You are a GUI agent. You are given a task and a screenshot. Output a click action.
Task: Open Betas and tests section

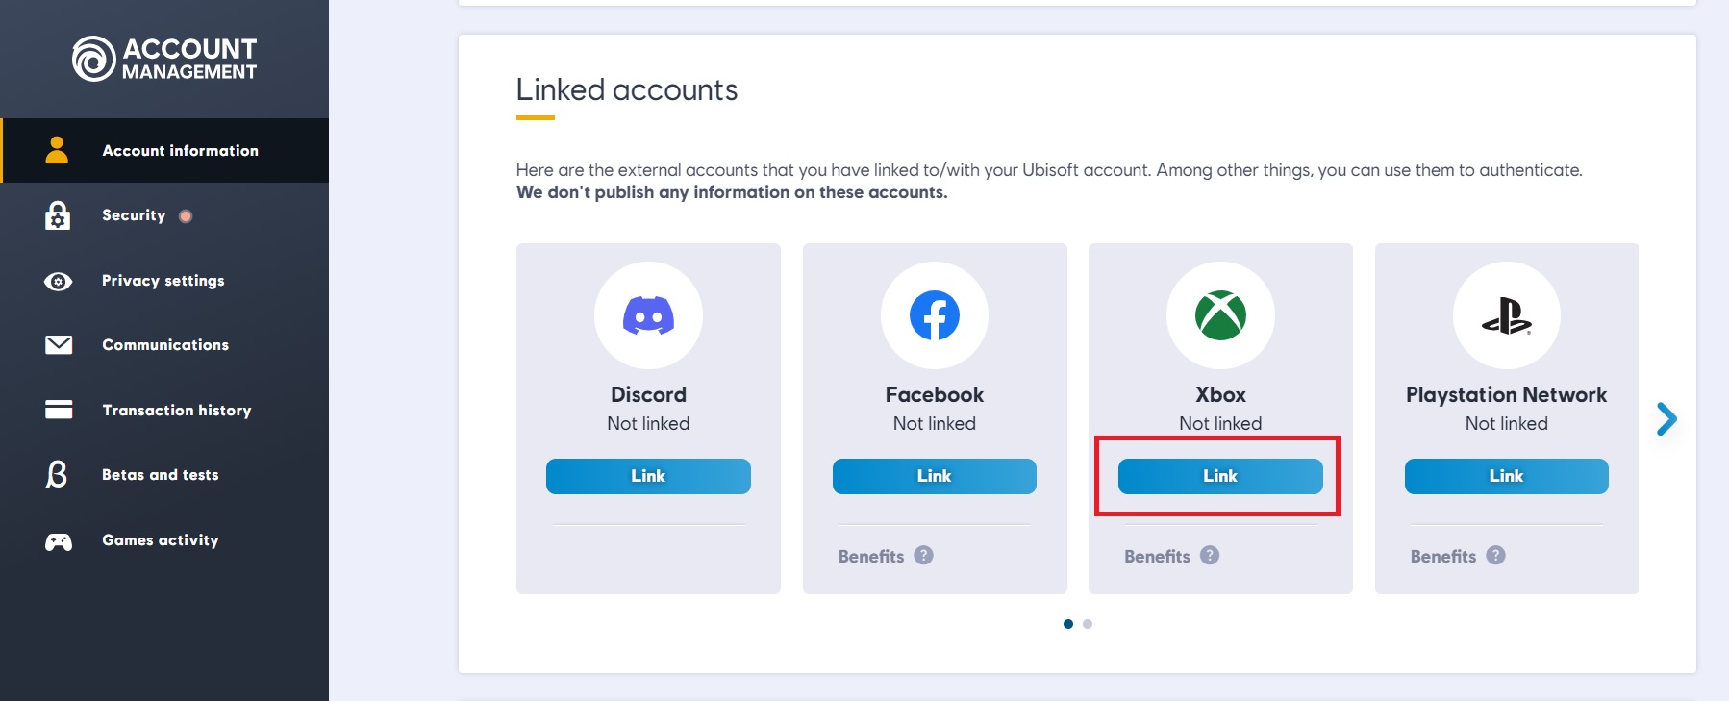pos(164,475)
